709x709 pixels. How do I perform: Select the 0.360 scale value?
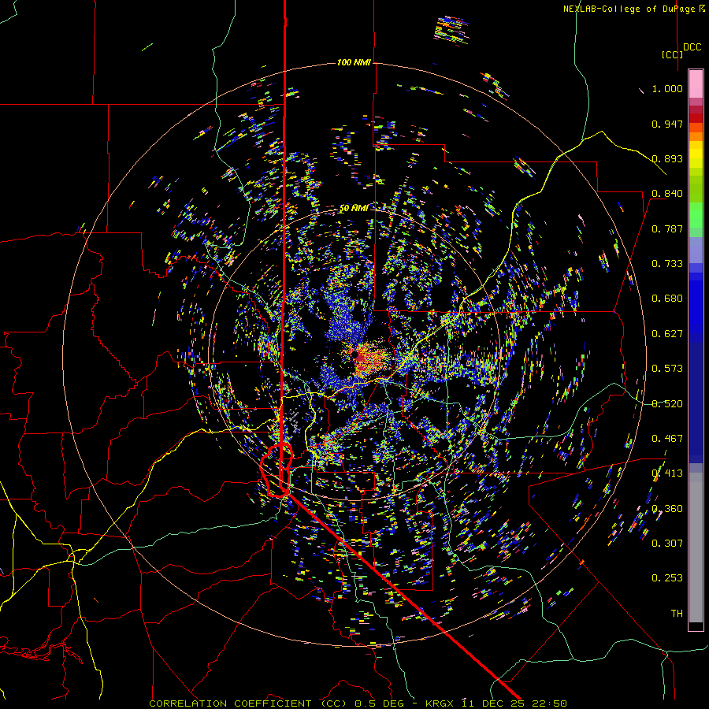[x=667, y=509]
